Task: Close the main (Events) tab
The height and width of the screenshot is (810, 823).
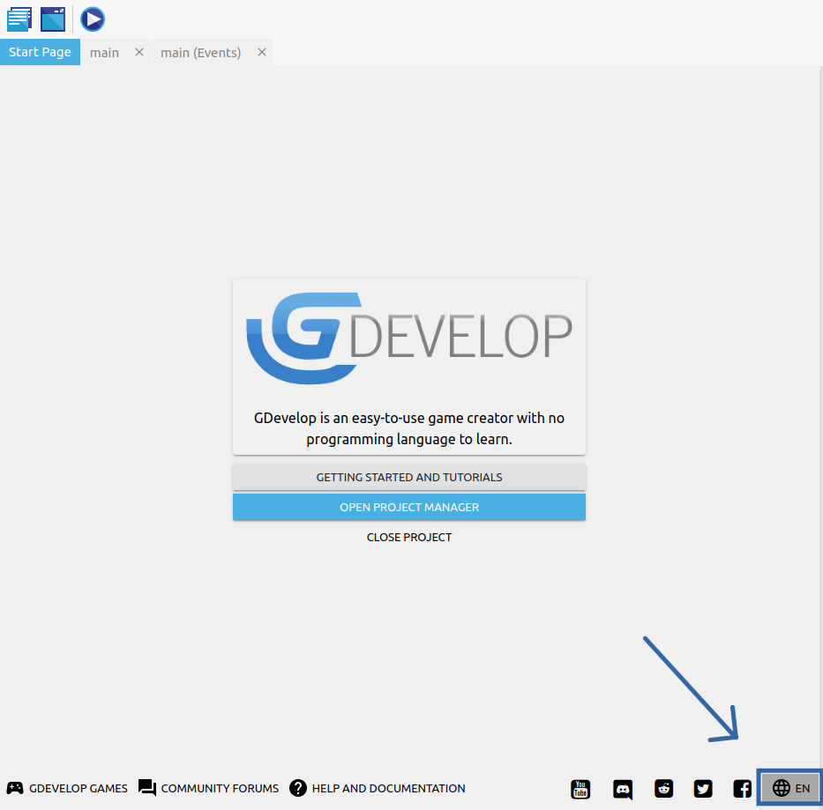Action: point(261,53)
